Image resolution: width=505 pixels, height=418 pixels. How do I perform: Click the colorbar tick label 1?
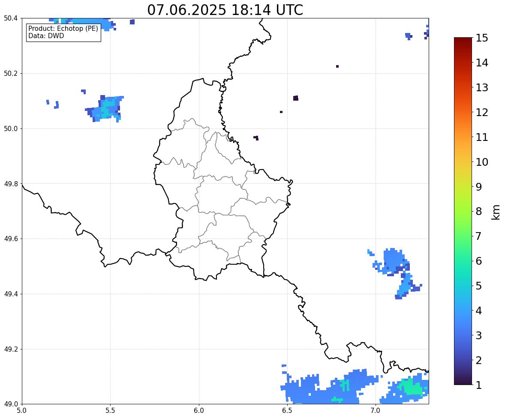[x=478, y=385]
